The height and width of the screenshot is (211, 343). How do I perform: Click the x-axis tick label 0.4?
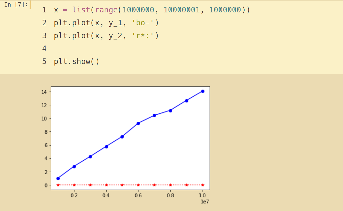point(106,196)
